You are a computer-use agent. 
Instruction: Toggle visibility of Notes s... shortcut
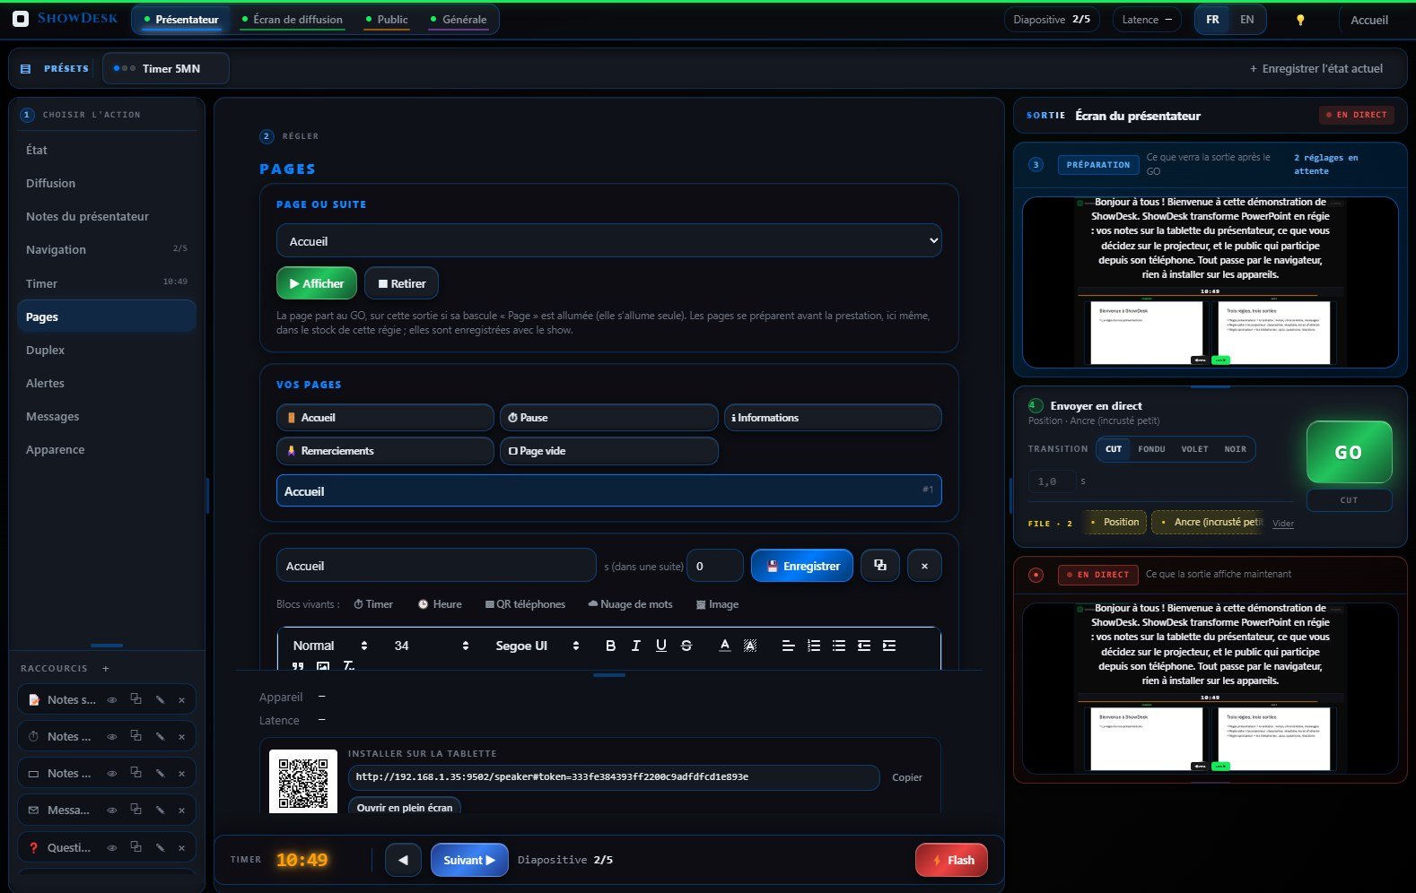click(112, 700)
